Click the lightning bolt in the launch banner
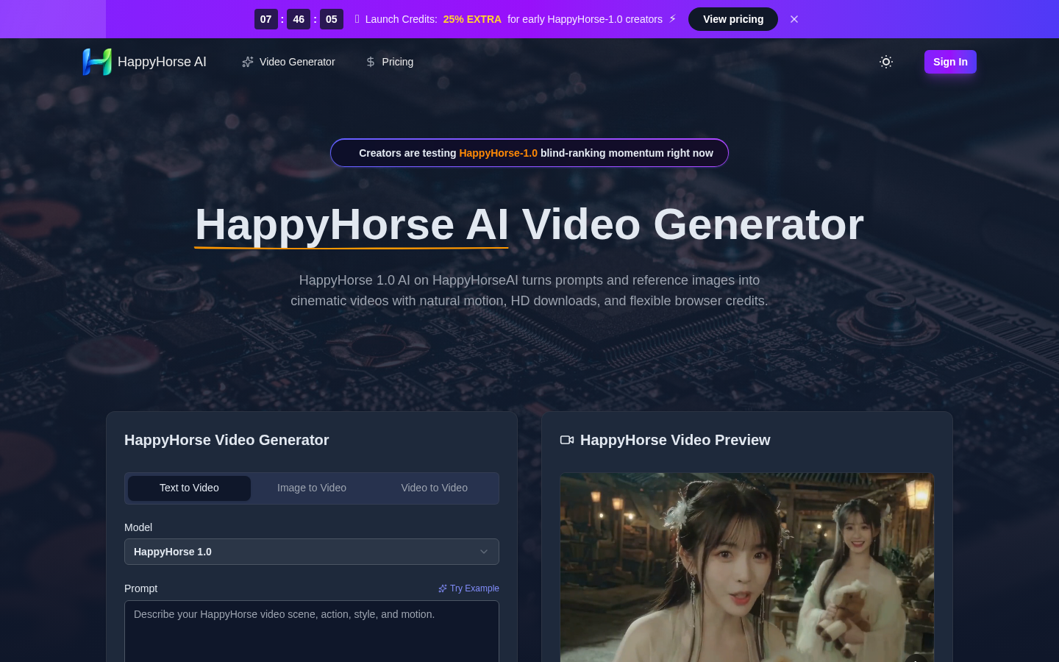The height and width of the screenshot is (662, 1059). tap(672, 19)
